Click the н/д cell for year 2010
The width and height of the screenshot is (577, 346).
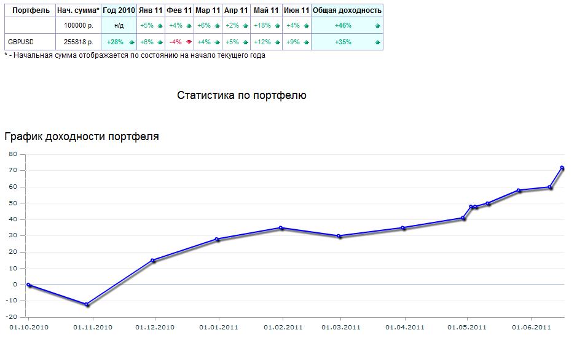pyautogui.click(x=119, y=26)
